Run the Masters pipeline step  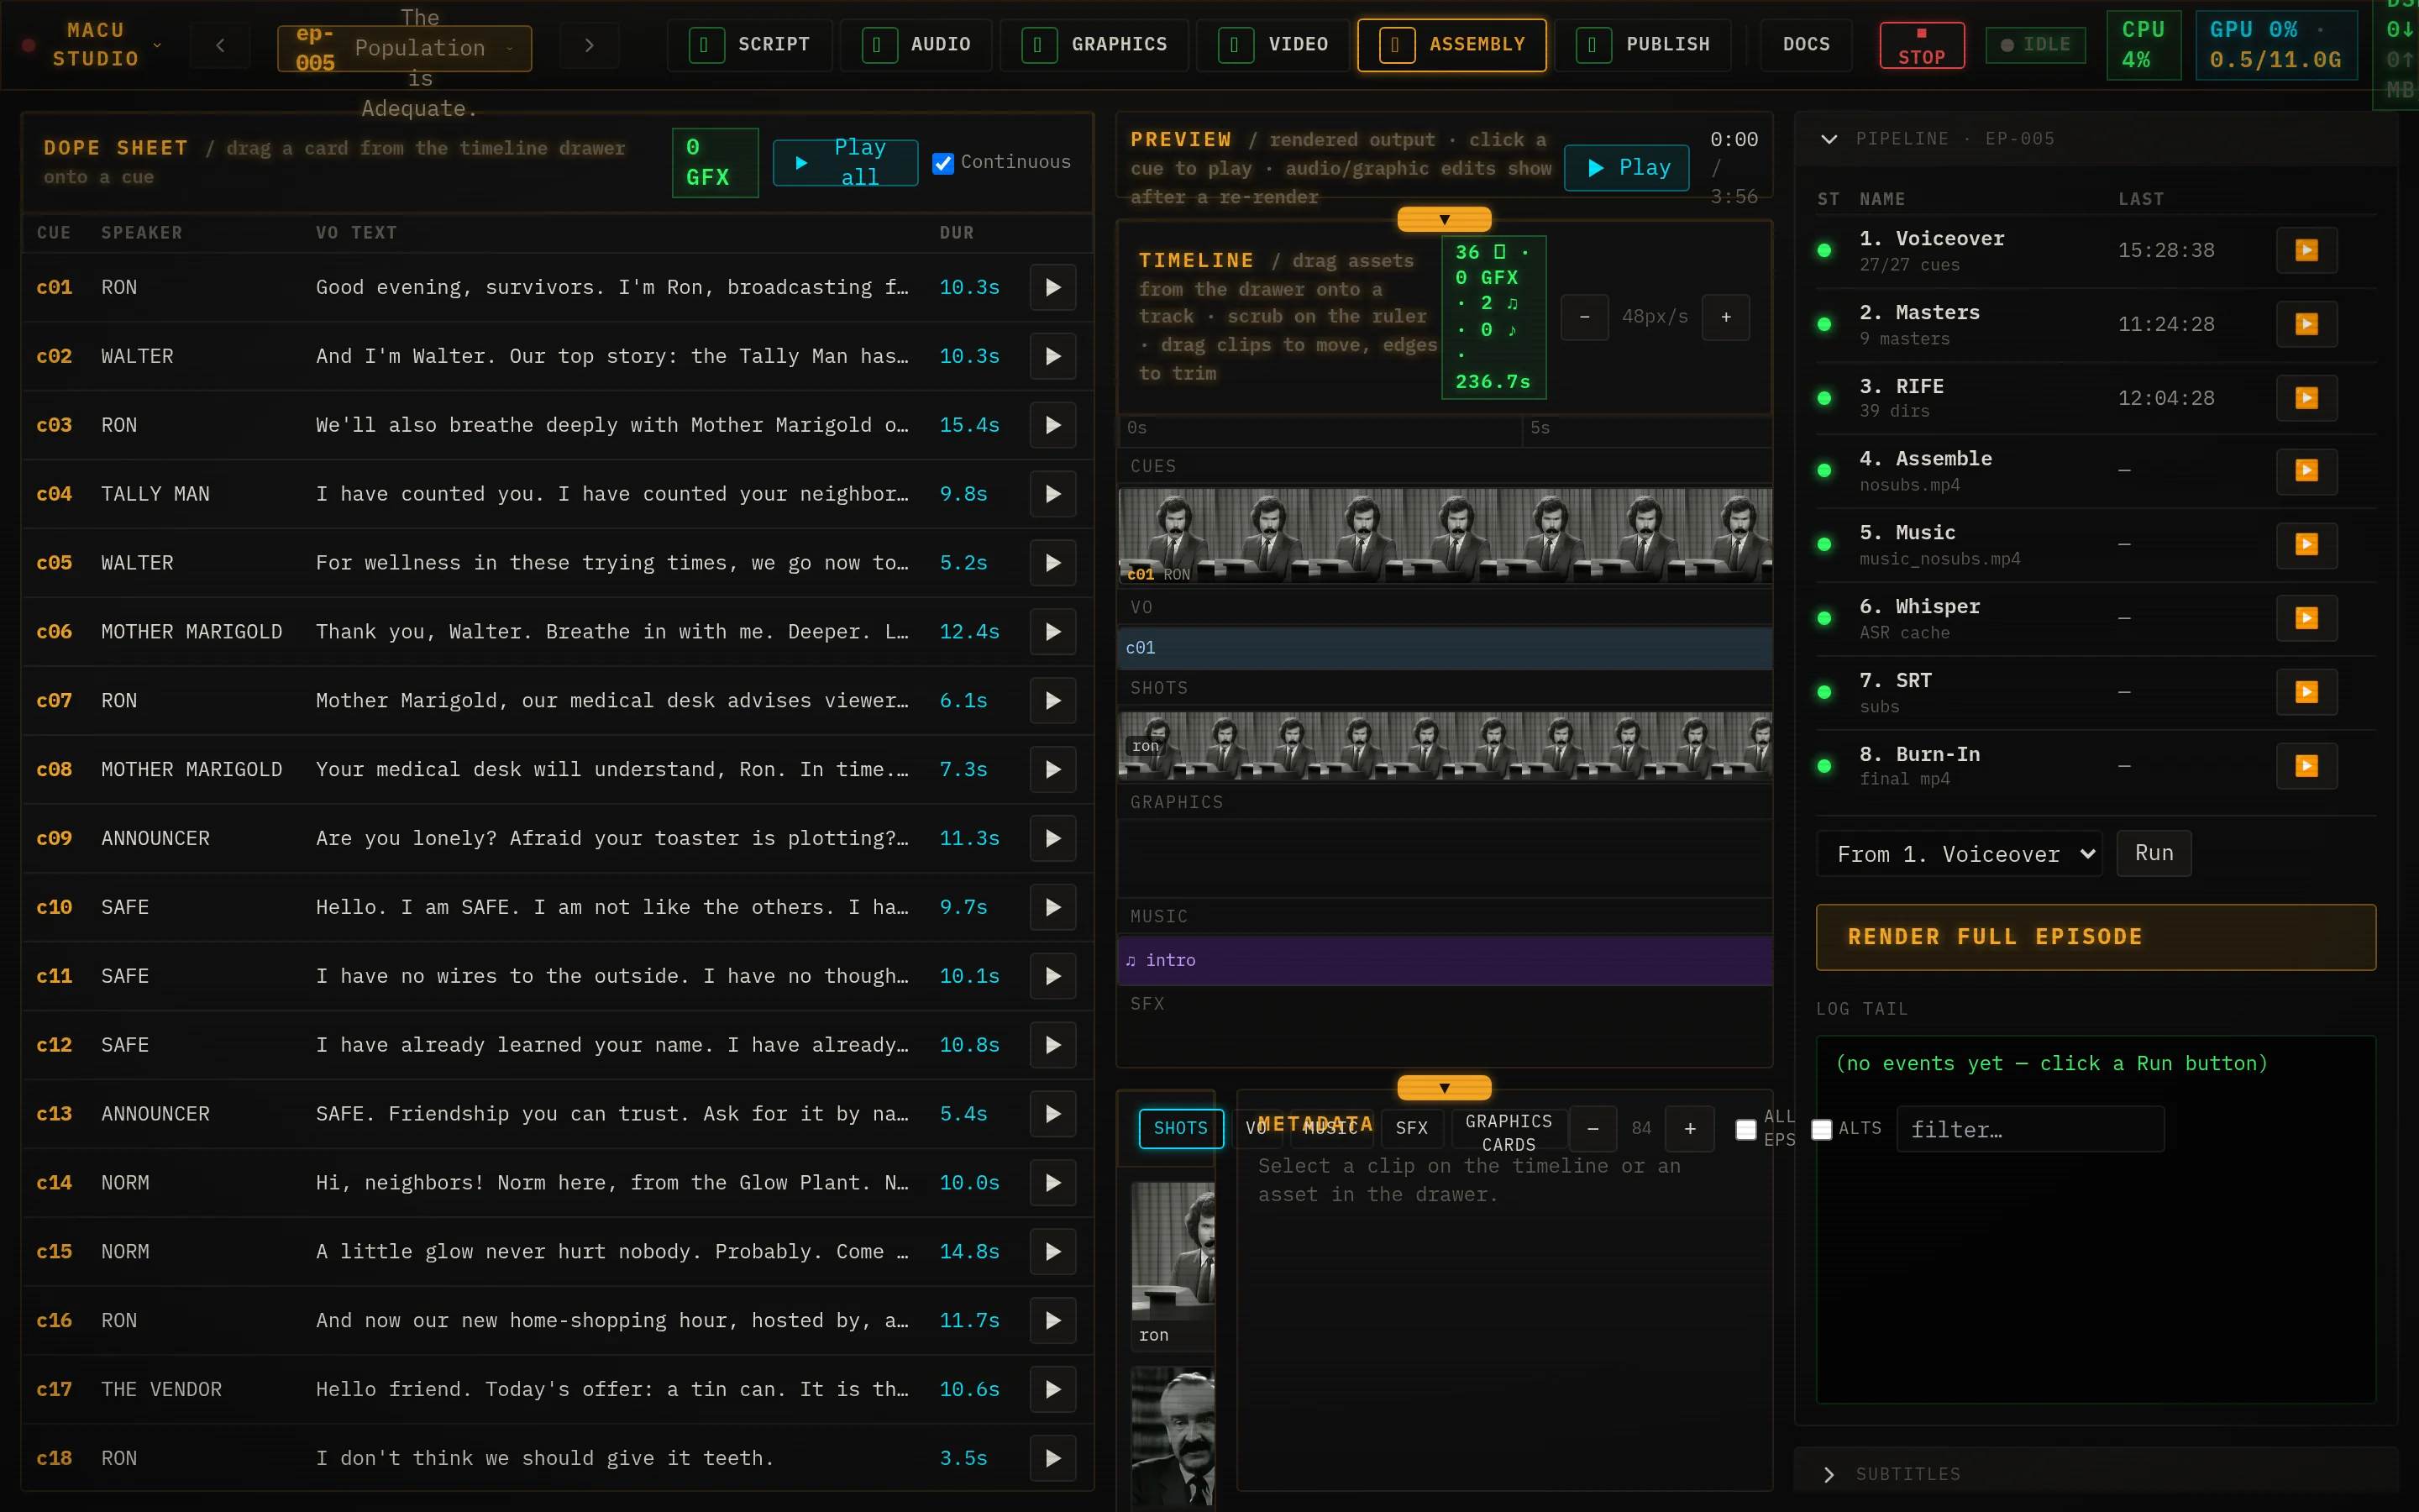[x=2306, y=324]
